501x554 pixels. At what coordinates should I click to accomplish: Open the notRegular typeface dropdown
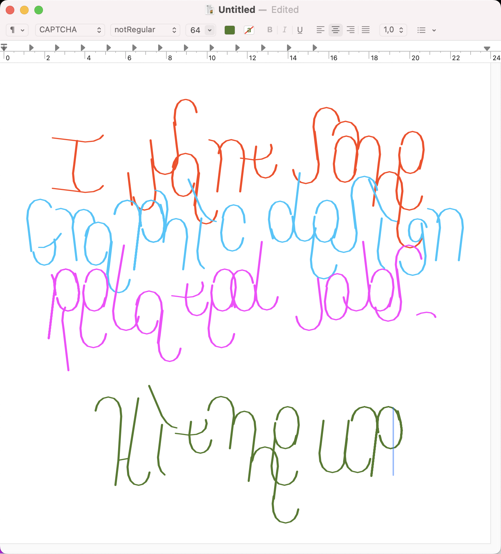pos(145,30)
